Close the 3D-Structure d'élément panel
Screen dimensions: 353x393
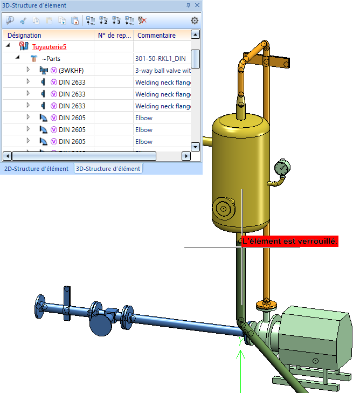pos(197,5)
